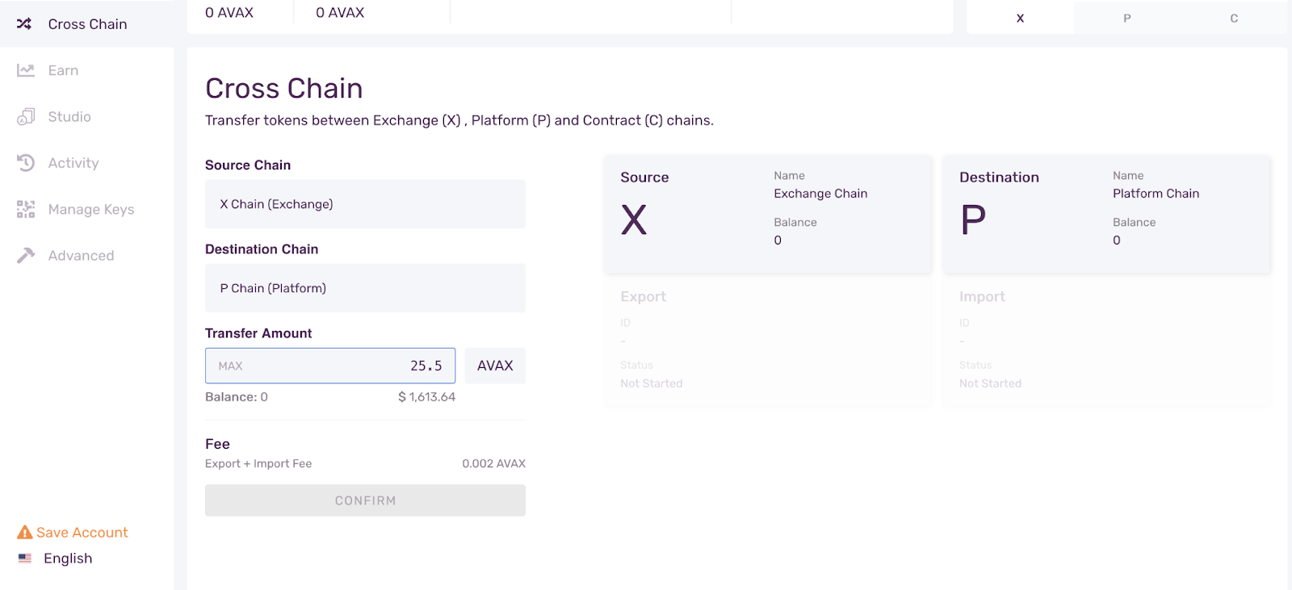Click the Earn chart icon
Image resolution: width=1292 pixels, height=590 pixels.
pos(26,70)
